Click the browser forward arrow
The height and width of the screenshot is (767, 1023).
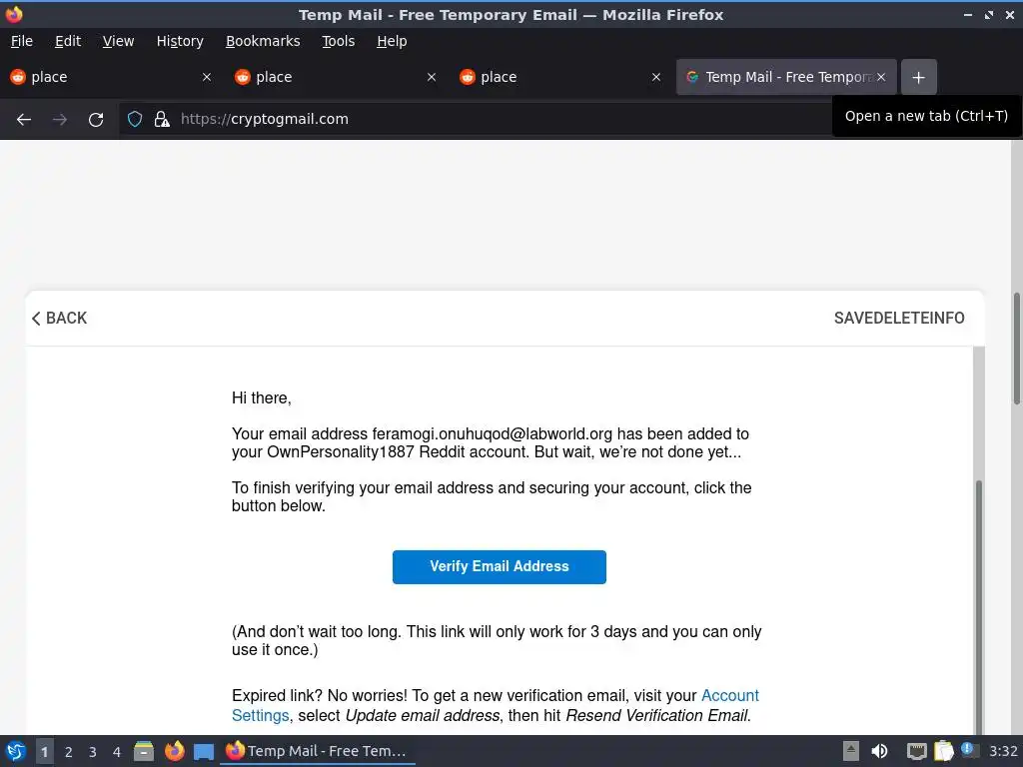(x=60, y=120)
